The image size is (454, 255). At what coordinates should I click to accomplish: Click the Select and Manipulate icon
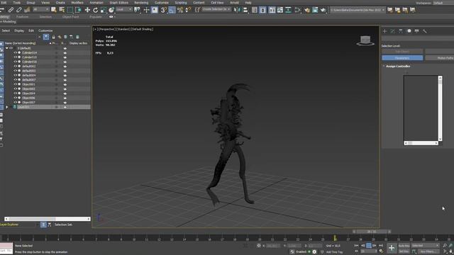point(146,10)
